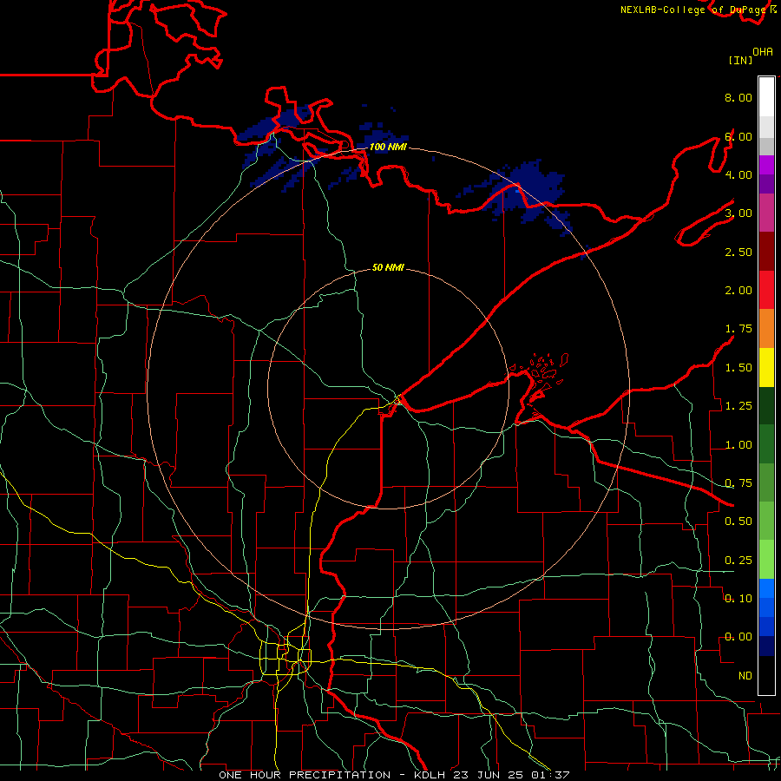Click the 1.75 legend value

(738, 329)
